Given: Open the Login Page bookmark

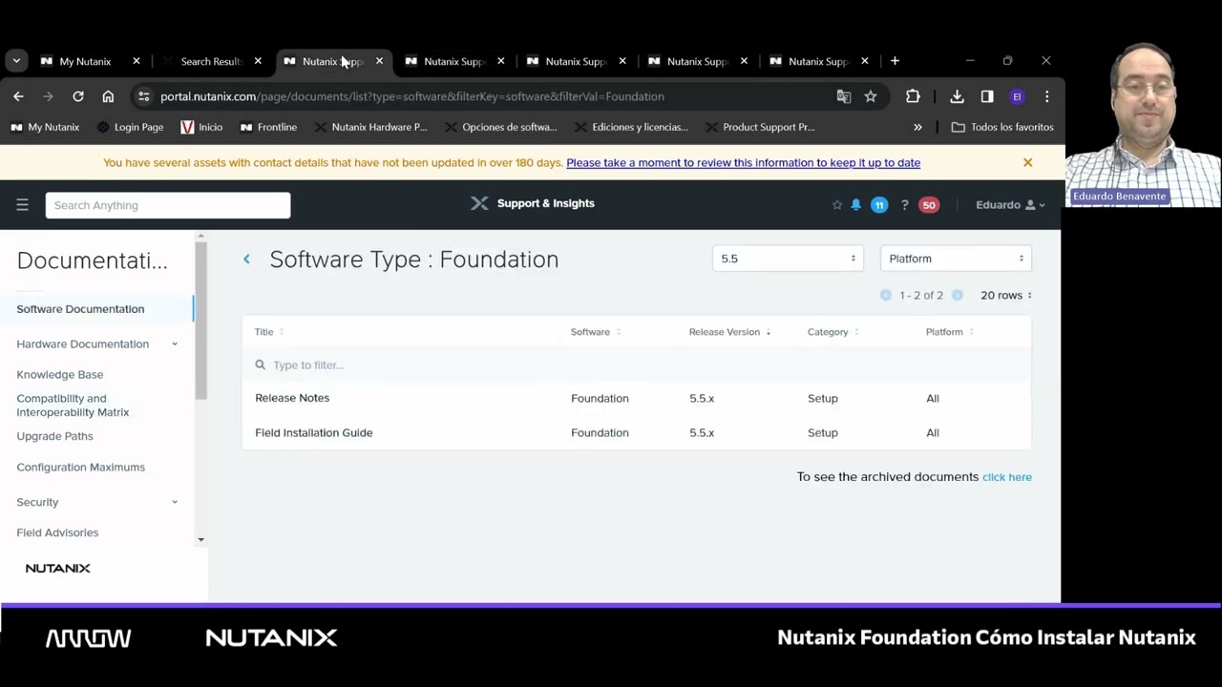Looking at the screenshot, I should [130, 127].
